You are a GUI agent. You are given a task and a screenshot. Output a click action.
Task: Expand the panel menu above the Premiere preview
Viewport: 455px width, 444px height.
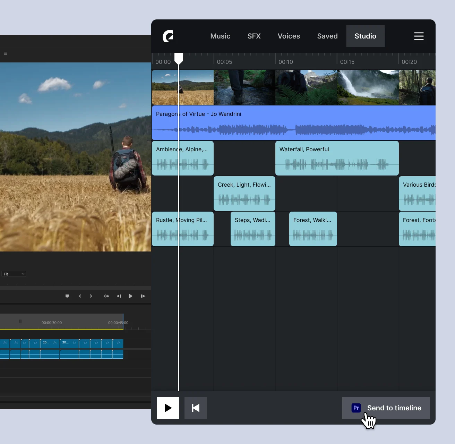pyautogui.click(x=5, y=53)
